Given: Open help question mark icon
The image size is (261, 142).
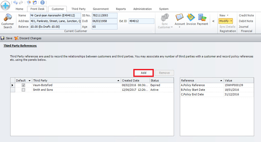Looking at the screenshot, I should tap(42, 3).
